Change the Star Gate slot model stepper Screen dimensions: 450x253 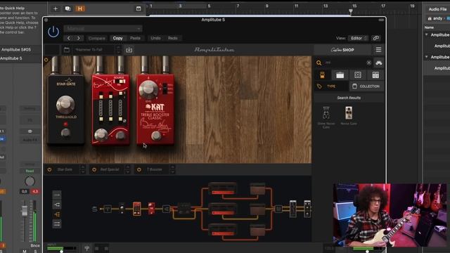coord(83,169)
